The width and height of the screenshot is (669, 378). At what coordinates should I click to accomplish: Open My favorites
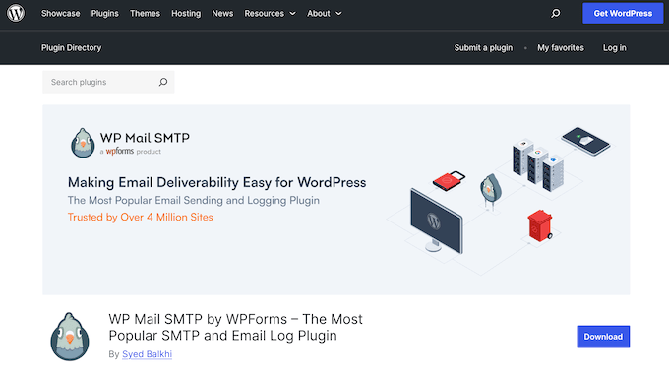[560, 48]
